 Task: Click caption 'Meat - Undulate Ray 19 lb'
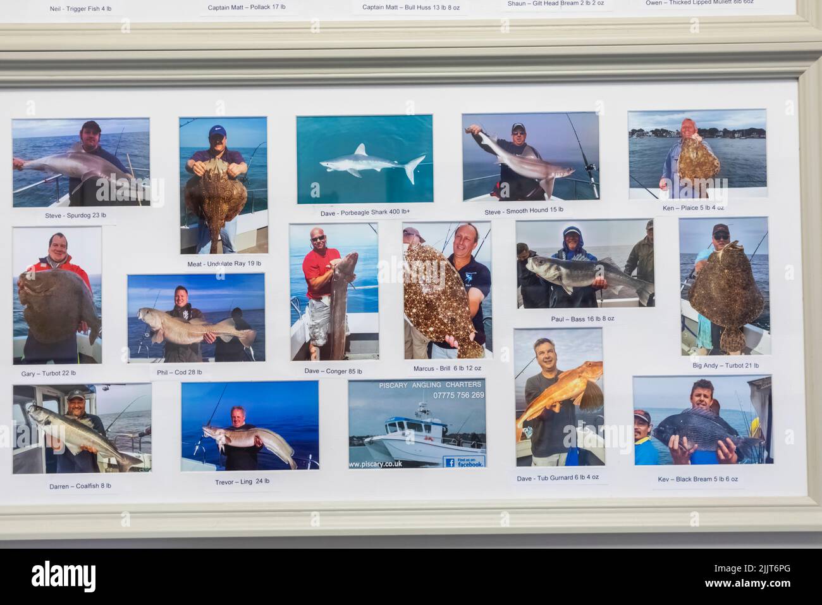coord(224,264)
